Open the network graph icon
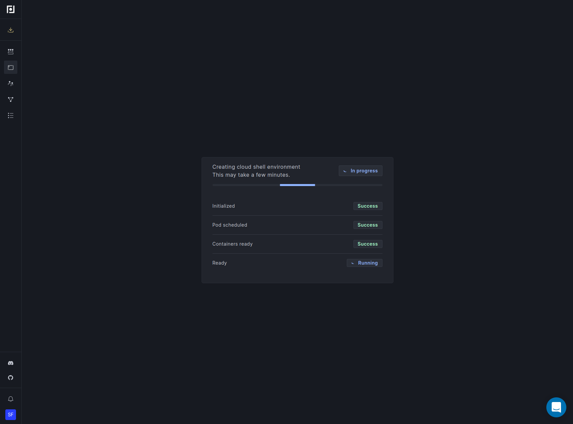The width and height of the screenshot is (573, 424). 11,100
